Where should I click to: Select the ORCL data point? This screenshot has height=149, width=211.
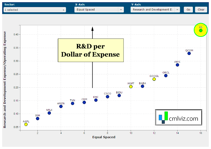point(166,76)
